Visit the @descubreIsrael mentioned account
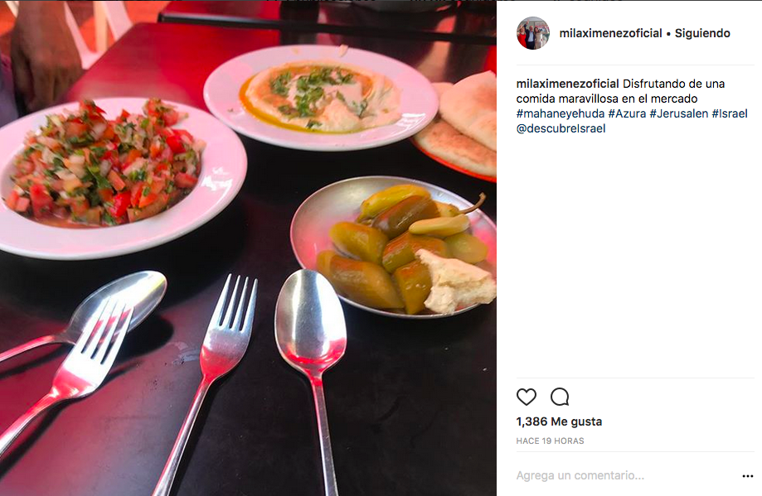The height and width of the screenshot is (496, 762). pos(561,128)
